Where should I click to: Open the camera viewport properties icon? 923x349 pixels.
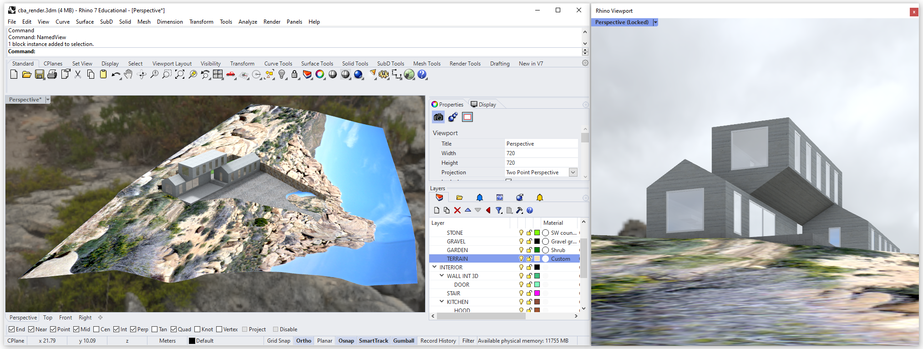(438, 117)
